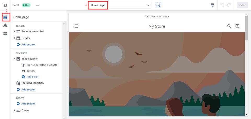
Task: Click the Featured collection tag icon
Action: click(x=18, y=83)
